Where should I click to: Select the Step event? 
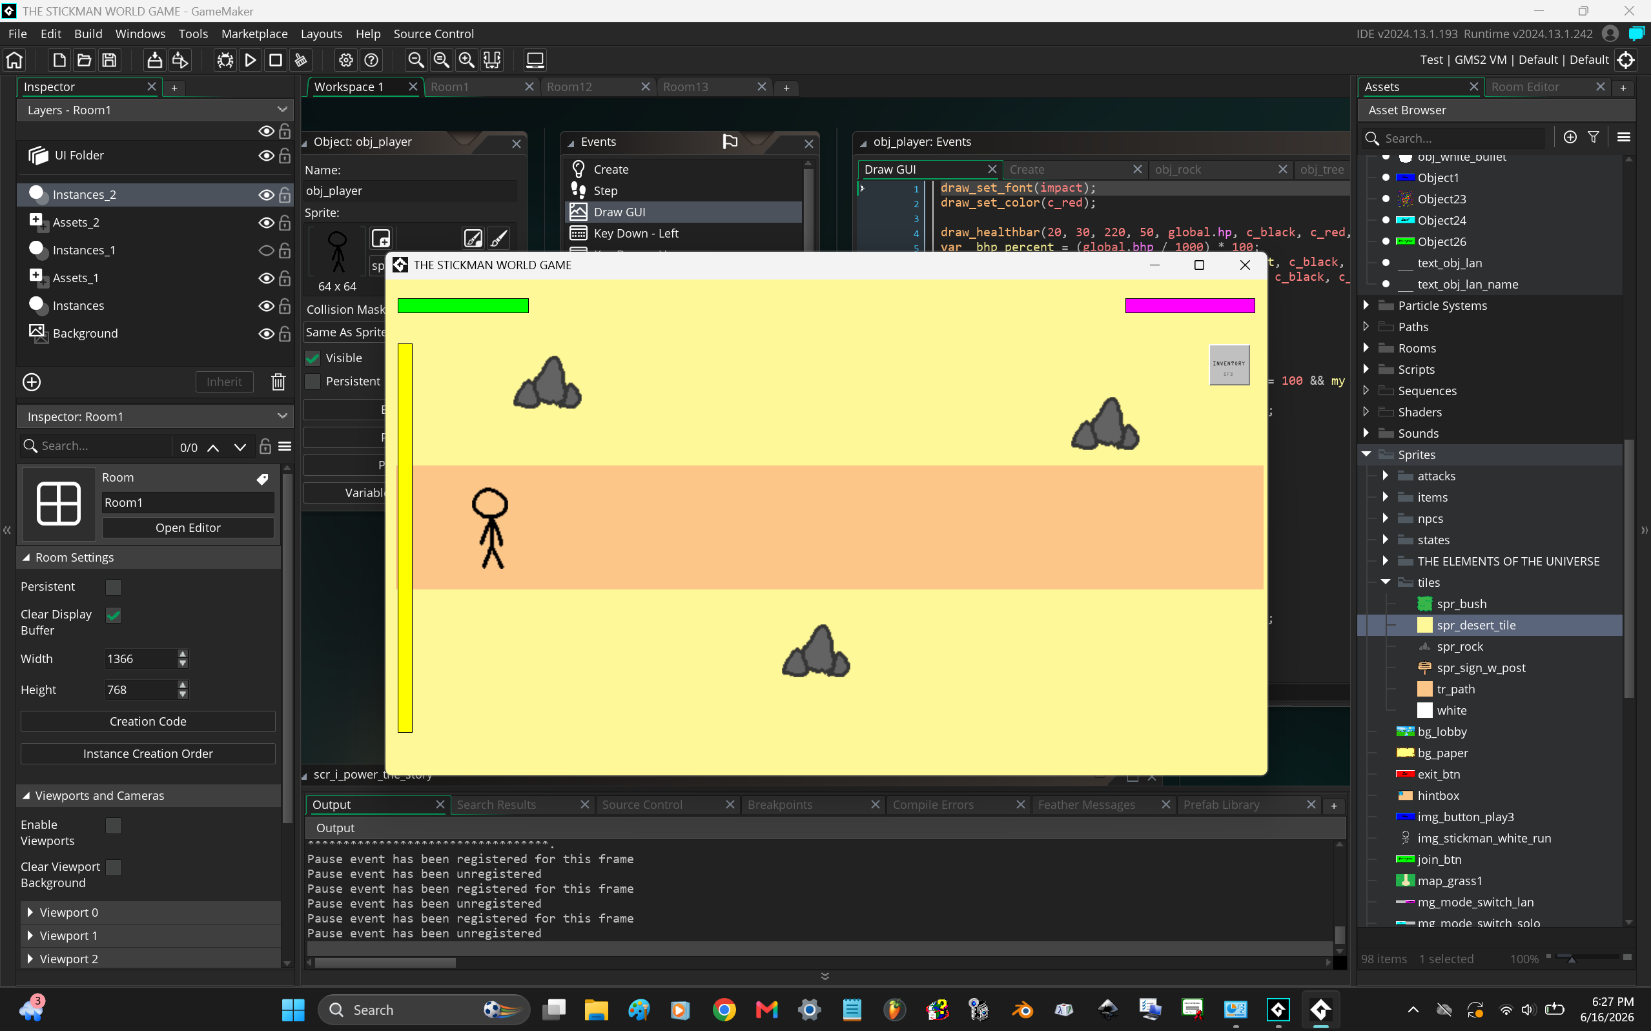(x=684, y=190)
